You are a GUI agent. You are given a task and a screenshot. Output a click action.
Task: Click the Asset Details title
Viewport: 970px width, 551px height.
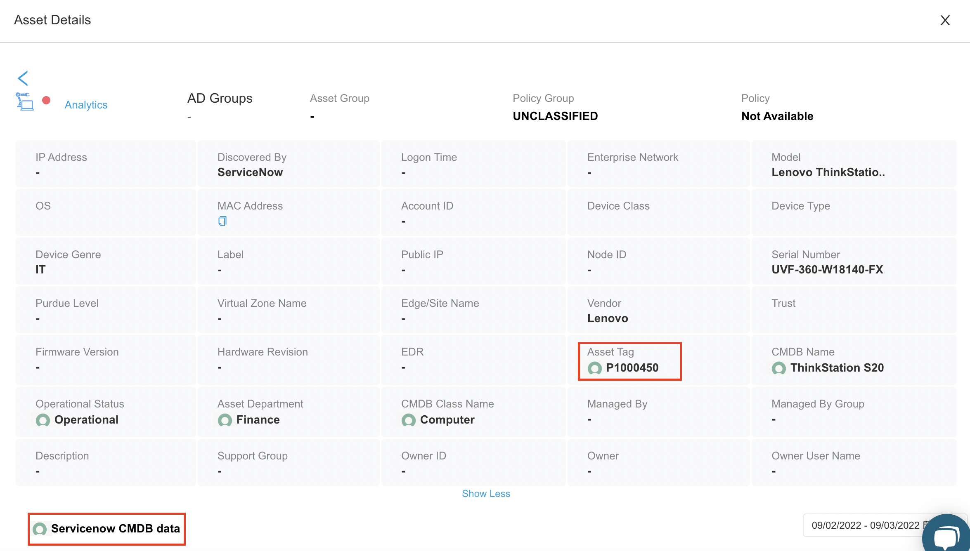point(52,20)
